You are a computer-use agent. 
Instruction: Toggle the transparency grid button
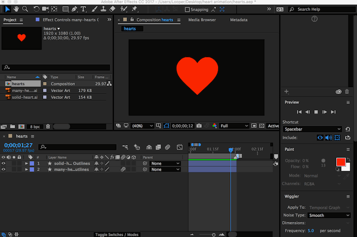[262, 126]
